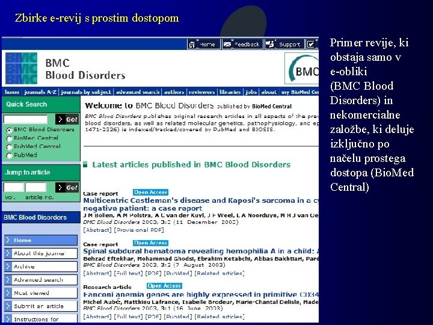Select the PubMed radio option
The width and height of the screenshot is (433, 325).
click(x=10, y=156)
